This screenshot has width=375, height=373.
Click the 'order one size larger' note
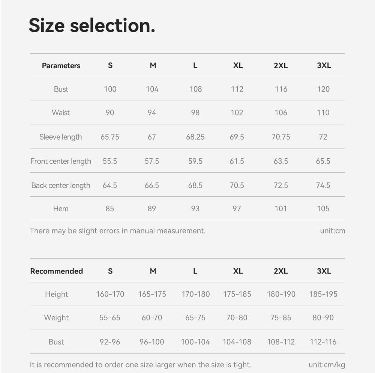pyautogui.click(x=140, y=365)
